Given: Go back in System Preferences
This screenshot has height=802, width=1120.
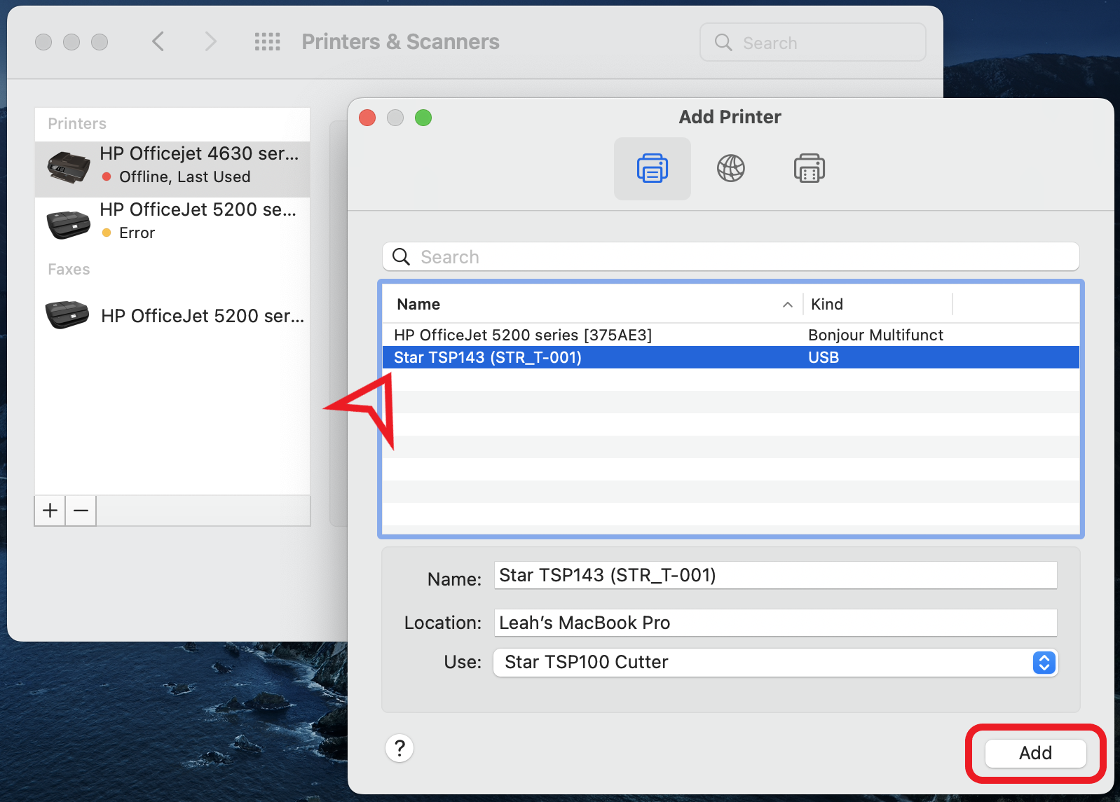Looking at the screenshot, I should pos(158,42).
